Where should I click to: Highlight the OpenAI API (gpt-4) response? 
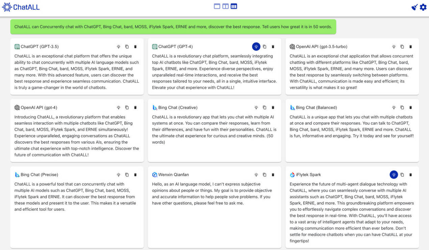[119, 108]
